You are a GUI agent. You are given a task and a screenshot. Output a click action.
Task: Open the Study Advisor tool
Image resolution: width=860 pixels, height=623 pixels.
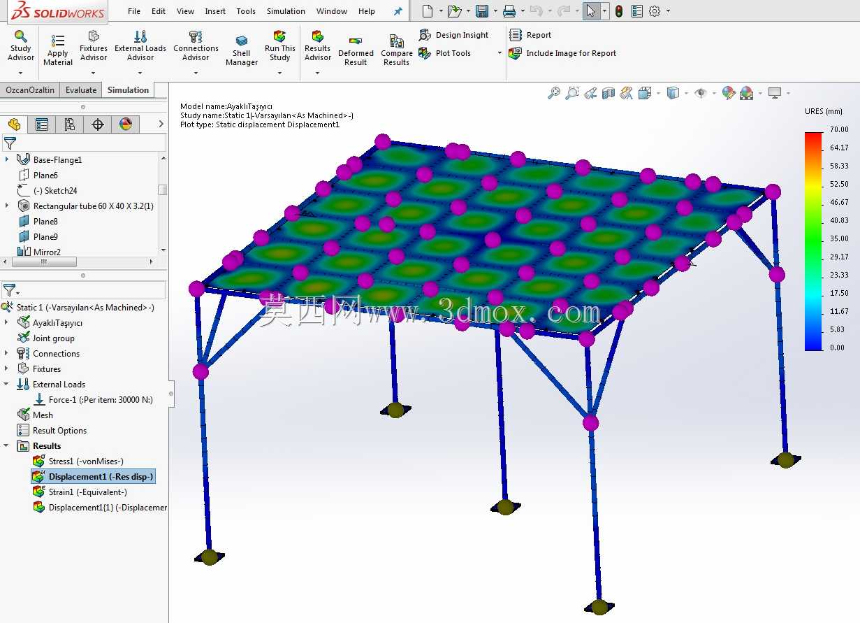[x=21, y=45]
